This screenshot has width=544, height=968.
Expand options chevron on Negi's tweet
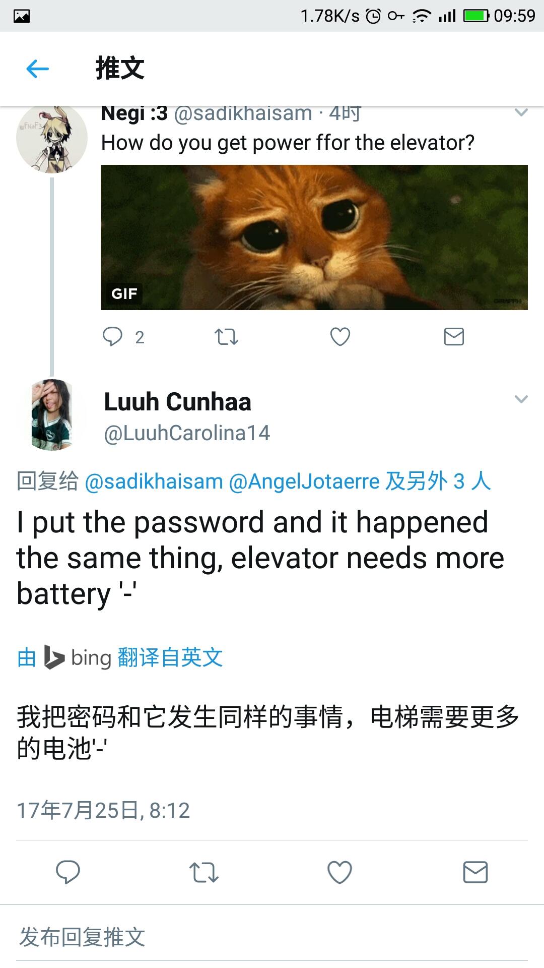521,112
